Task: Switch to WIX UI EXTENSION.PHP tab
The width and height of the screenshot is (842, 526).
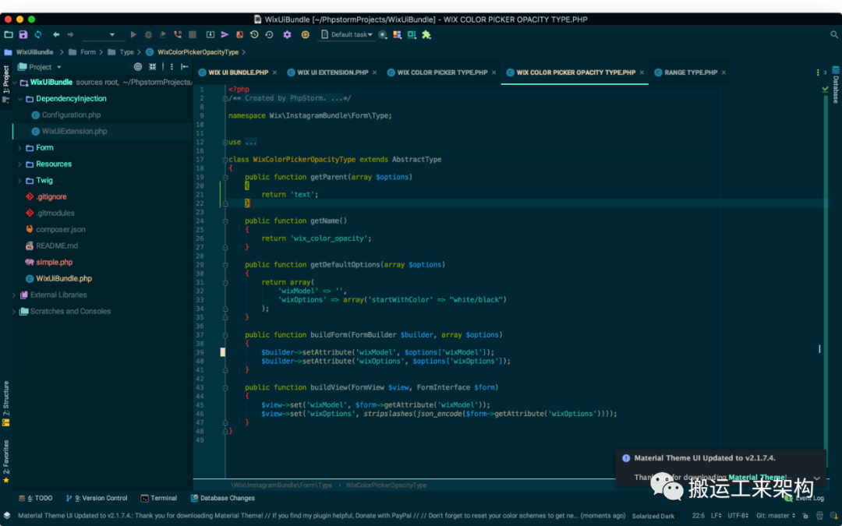Action: tap(332, 72)
